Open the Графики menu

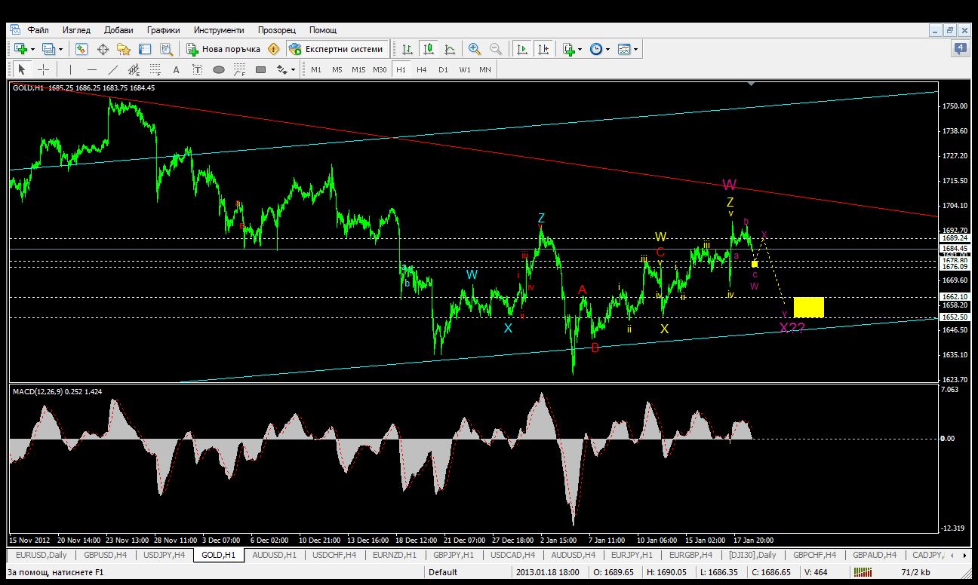(x=164, y=30)
